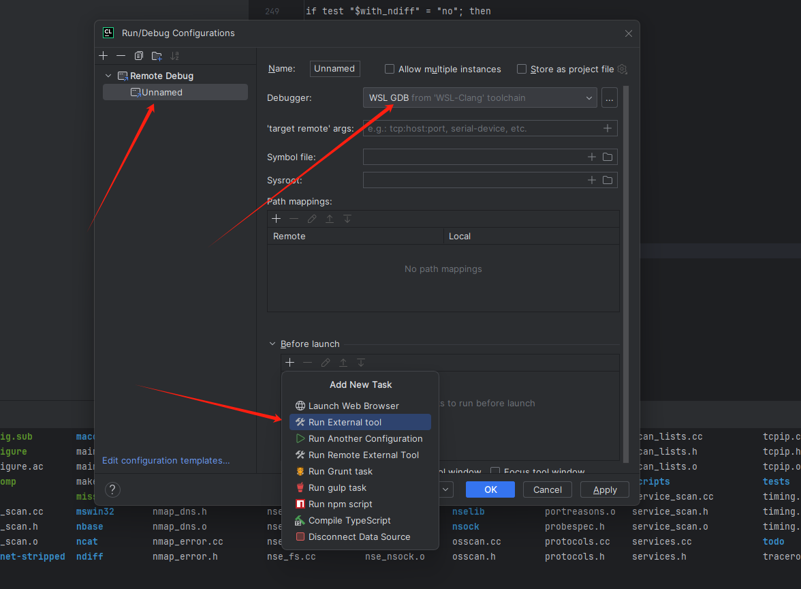The image size is (801, 589).
Task: Enable Allow multiple instances checkbox
Action: click(390, 69)
